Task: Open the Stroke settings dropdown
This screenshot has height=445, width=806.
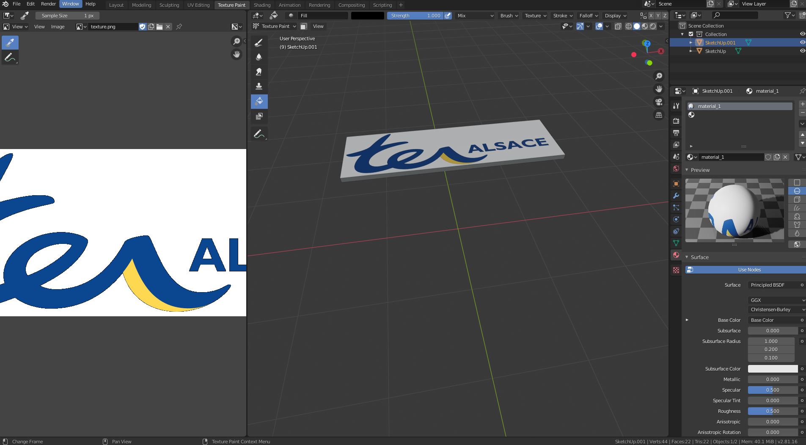Action: click(563, 16)
